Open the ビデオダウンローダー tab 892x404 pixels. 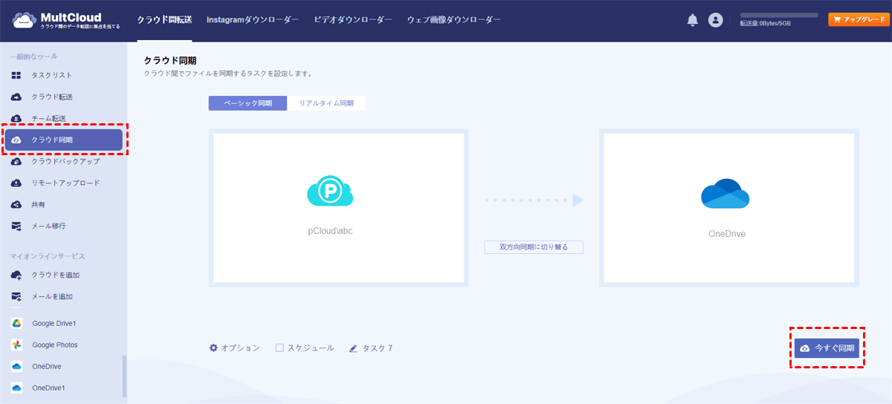pos(353,20)
